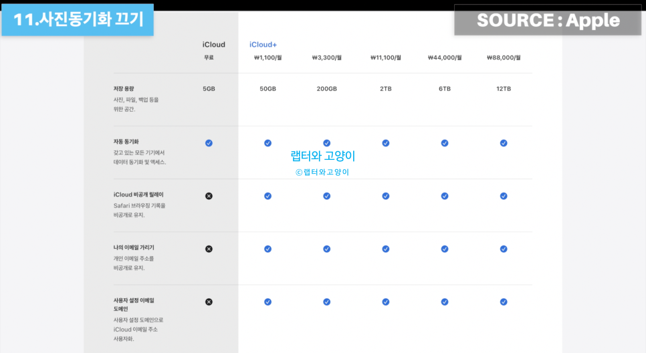Click the ₩11,100/월 price
Screen dimensions: 646x353
(386, 57)
